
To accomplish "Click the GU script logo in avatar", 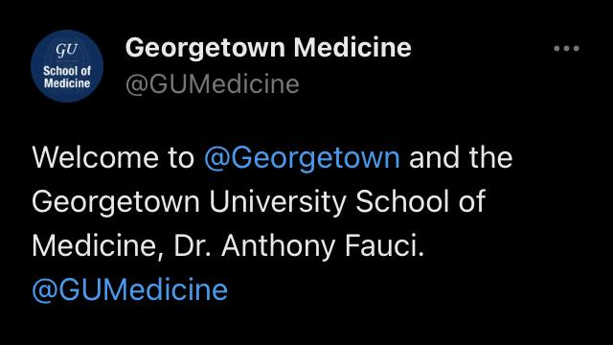I will point(66,50).
